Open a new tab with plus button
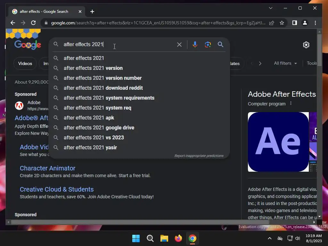This screenshot has width=328, height=246. [92, 12]
